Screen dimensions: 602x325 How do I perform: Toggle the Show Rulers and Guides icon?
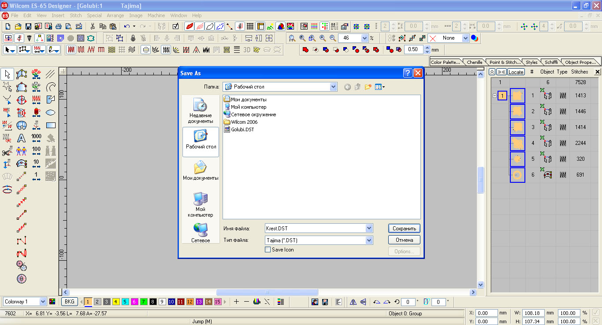pyautogui.click(x=260, y=26)
